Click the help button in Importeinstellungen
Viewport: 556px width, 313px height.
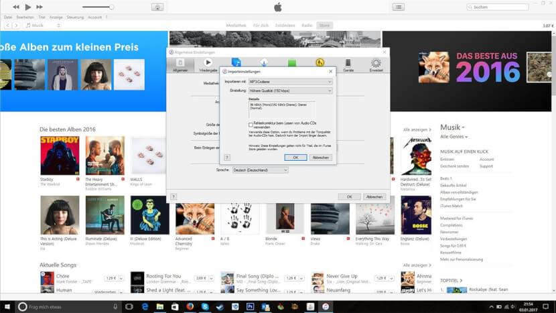(x=227, y=158)
